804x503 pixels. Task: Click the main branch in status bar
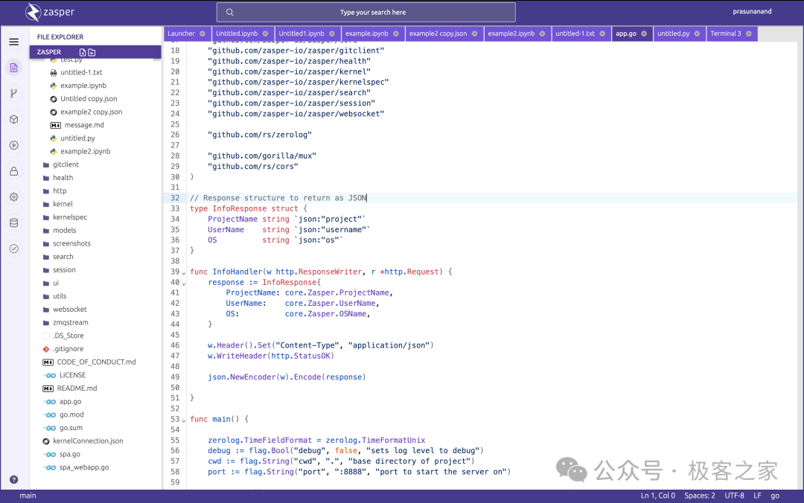click(x=28, y=496)
